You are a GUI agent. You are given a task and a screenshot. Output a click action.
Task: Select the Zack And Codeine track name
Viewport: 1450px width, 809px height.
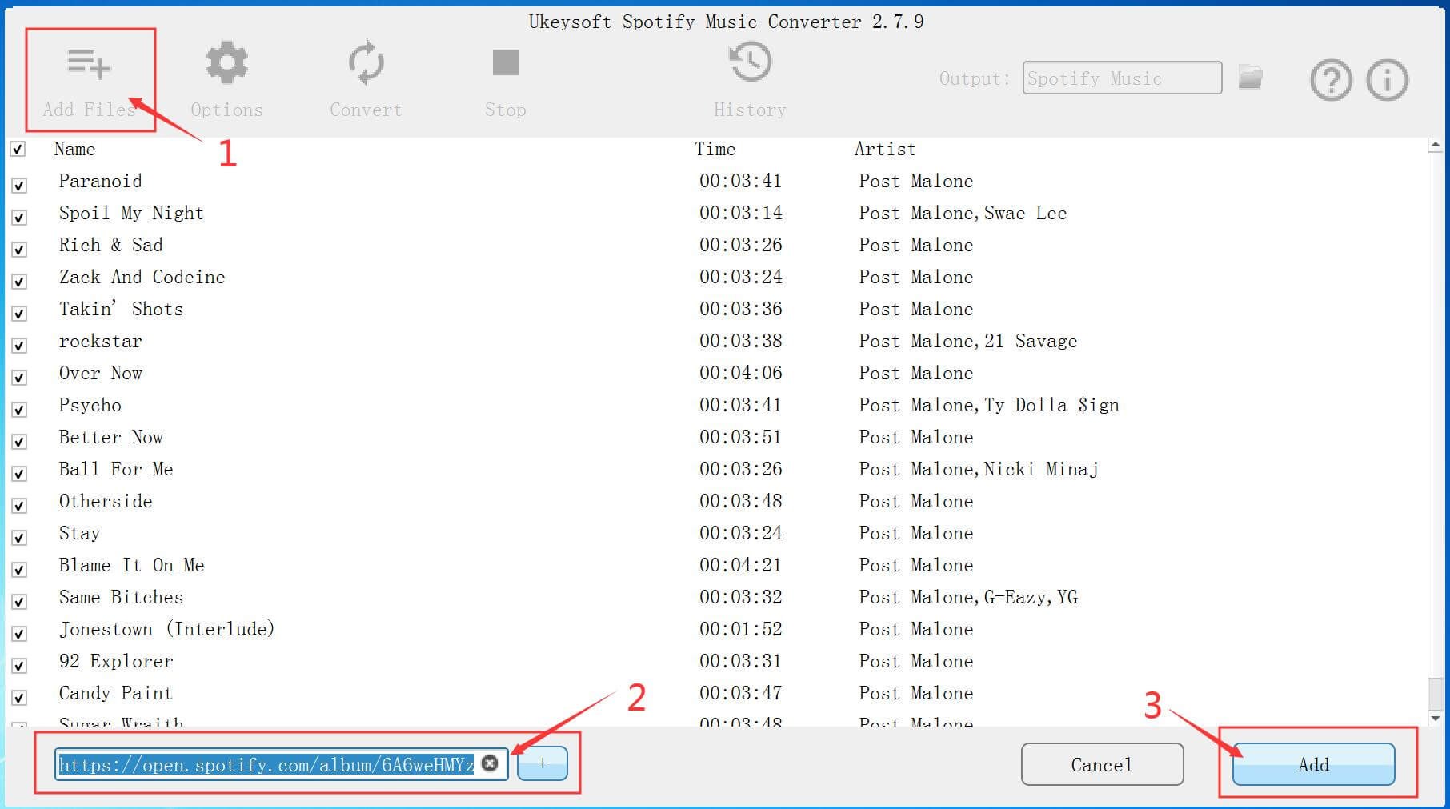tap(142, 277)
